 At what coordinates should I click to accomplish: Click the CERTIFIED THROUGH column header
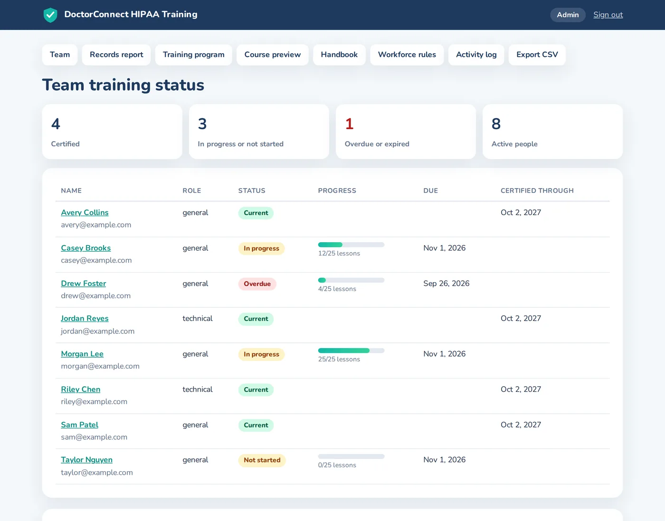pos(537,190)
